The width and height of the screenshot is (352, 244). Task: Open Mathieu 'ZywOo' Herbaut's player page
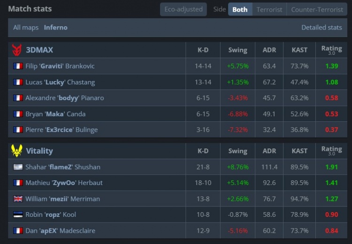[x=64, y=183]
